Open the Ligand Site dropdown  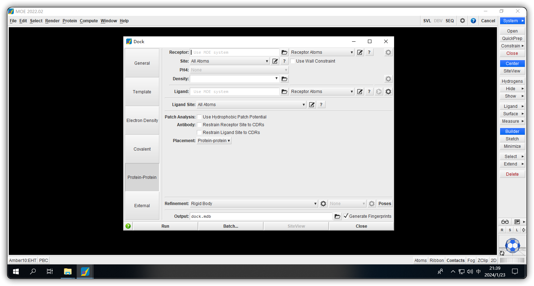click(x=251, y=105)
